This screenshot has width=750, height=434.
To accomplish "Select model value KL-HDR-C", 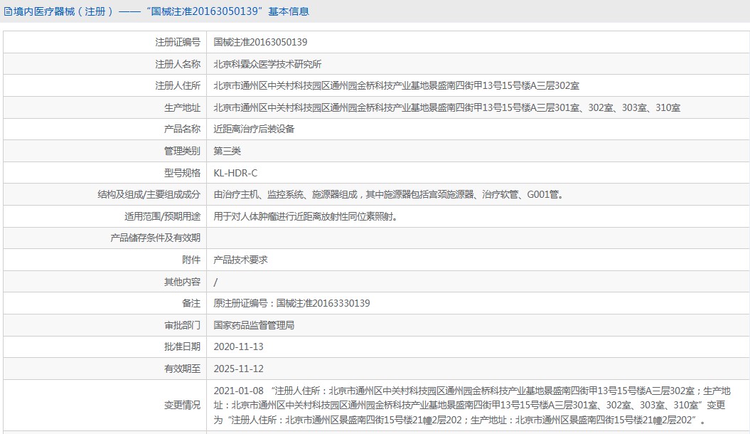I will 235,173.
